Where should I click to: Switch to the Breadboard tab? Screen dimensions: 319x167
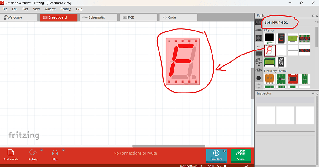pyautogui.click(x=59, y=17)
